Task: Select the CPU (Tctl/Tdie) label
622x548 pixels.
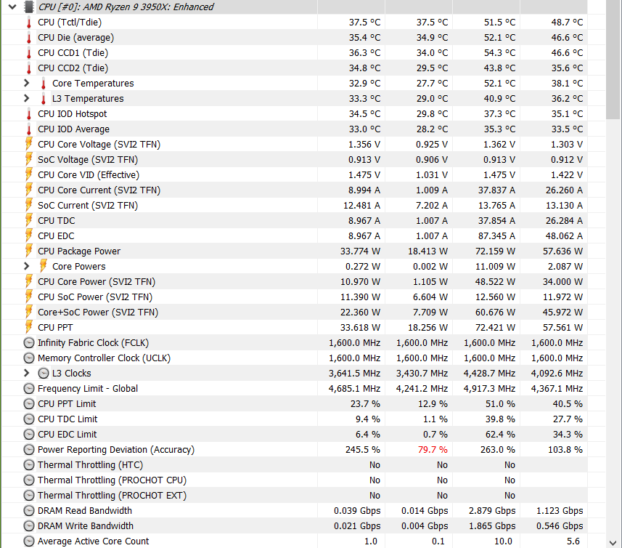Action: (70, 23)
